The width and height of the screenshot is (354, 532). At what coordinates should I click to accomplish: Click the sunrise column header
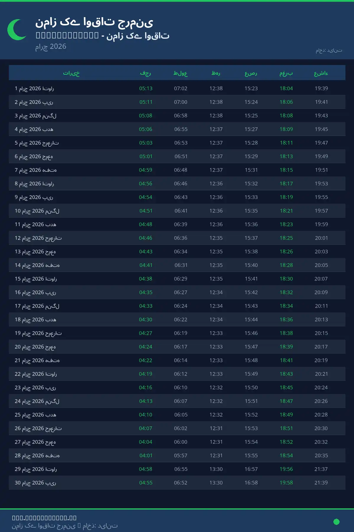click(x=181, y=73)
